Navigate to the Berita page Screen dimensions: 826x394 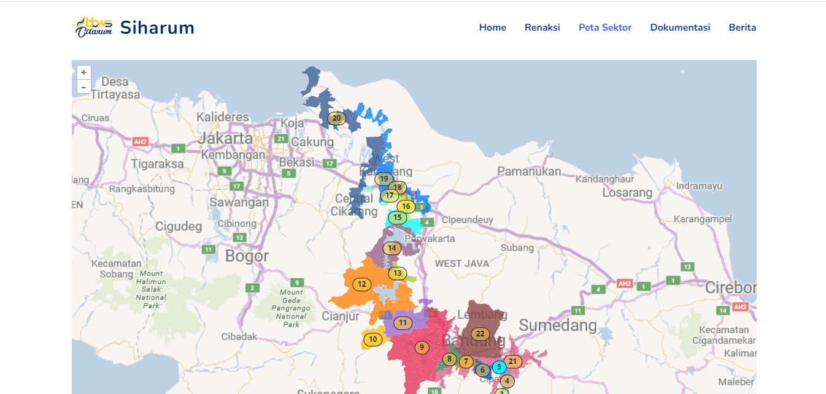(x=742, y=28)
